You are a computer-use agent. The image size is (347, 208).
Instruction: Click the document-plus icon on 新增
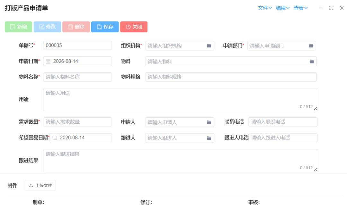(13, 27)
